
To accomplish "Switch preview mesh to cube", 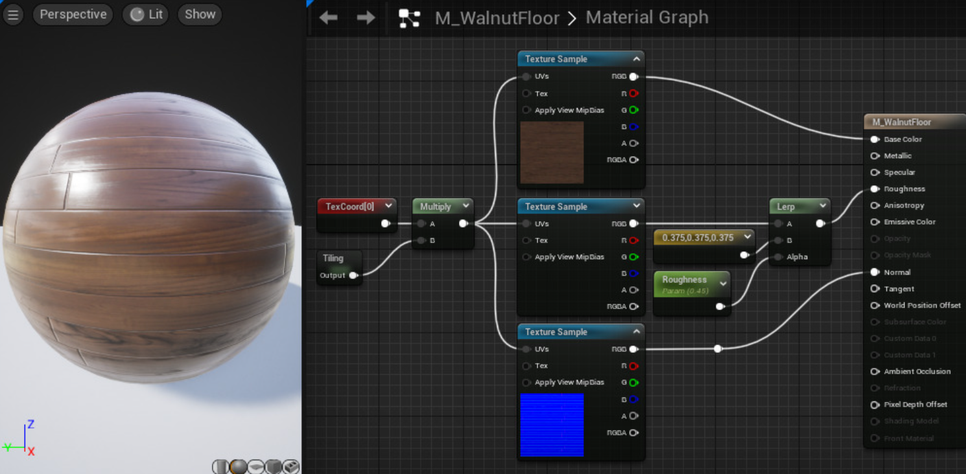I will tap(273, 466).
